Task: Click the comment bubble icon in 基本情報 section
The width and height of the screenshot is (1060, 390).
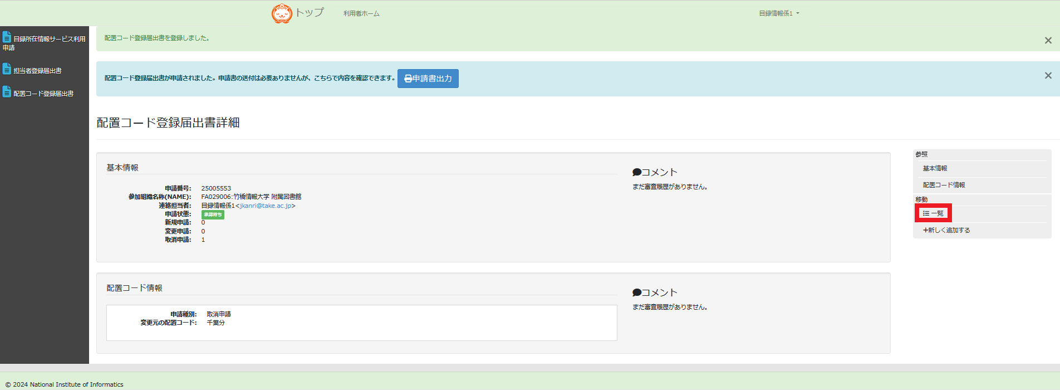Action: [x=637, y=173]
